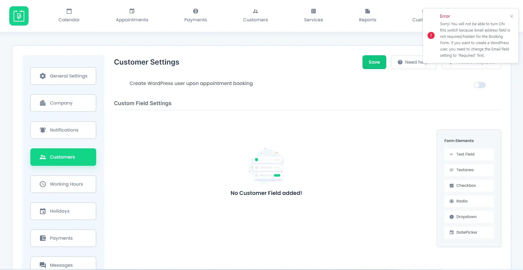The width and height of the screenshot is (523, 270).
Task: Open the Reports menu label
Action: pyautogui.click(x=368, y=20)
